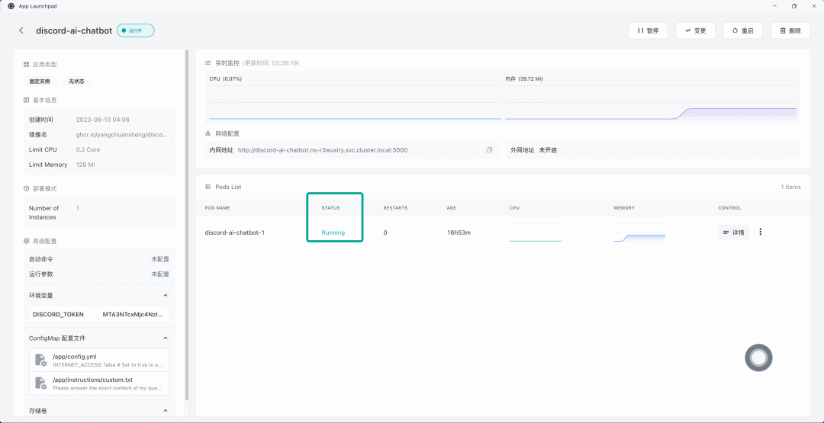Click the 外网地址 未开启 field
The image size is (824, 423).
tap(653, 149)
